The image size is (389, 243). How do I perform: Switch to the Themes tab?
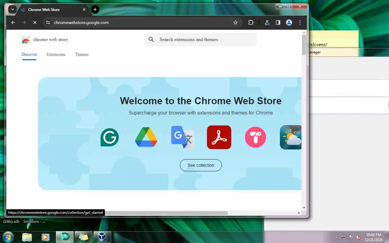click(82, 55)
